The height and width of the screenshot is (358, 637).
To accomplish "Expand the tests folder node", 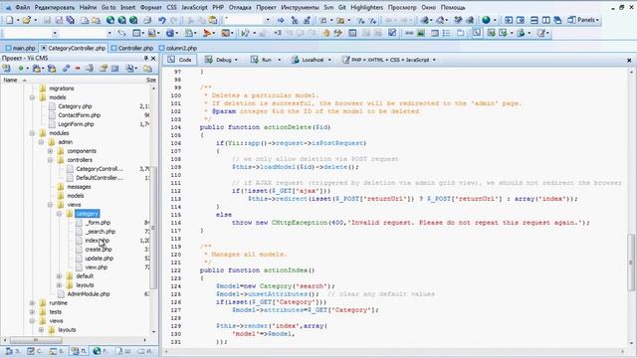I will click(x=32, y=311).
